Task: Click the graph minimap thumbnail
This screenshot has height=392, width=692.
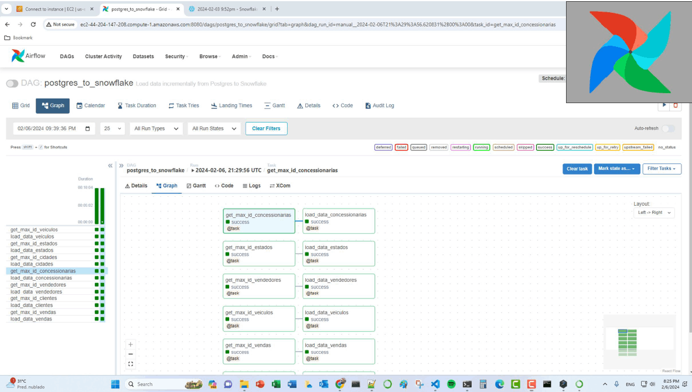Action: [639, 341]
